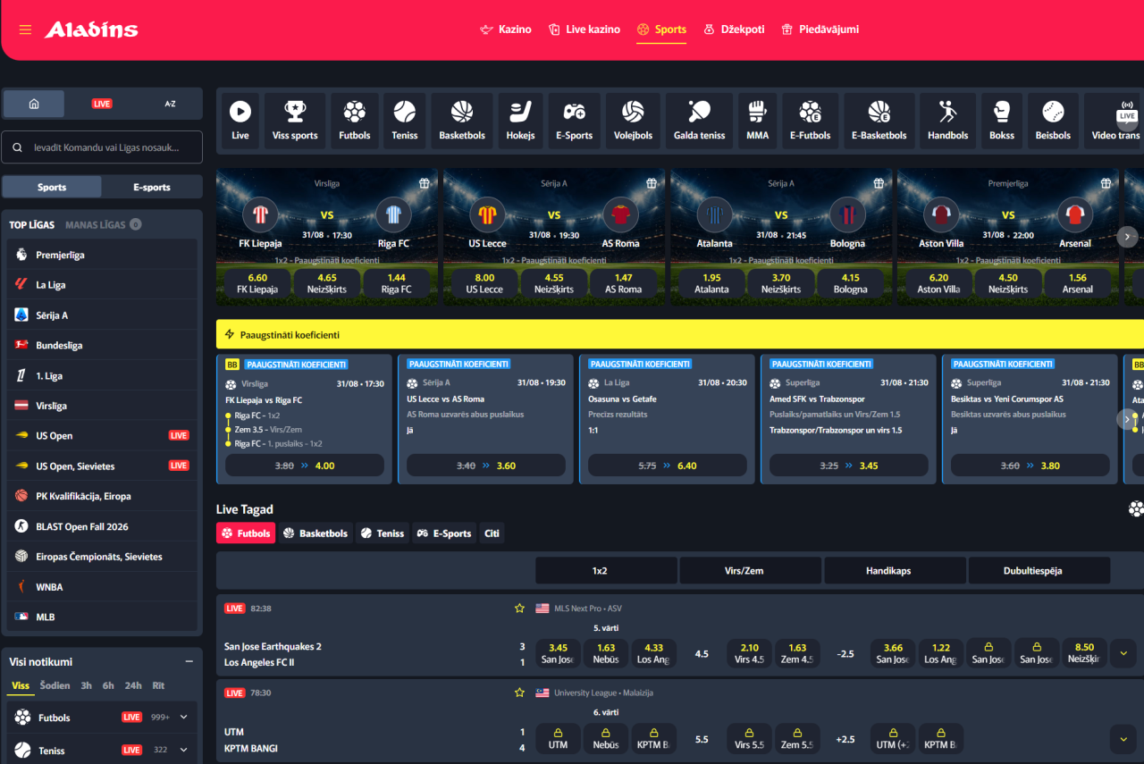Add boosted 6.40 Osasuna vs Getafe odds
The image size is (1144, 764).
[668, 466]
